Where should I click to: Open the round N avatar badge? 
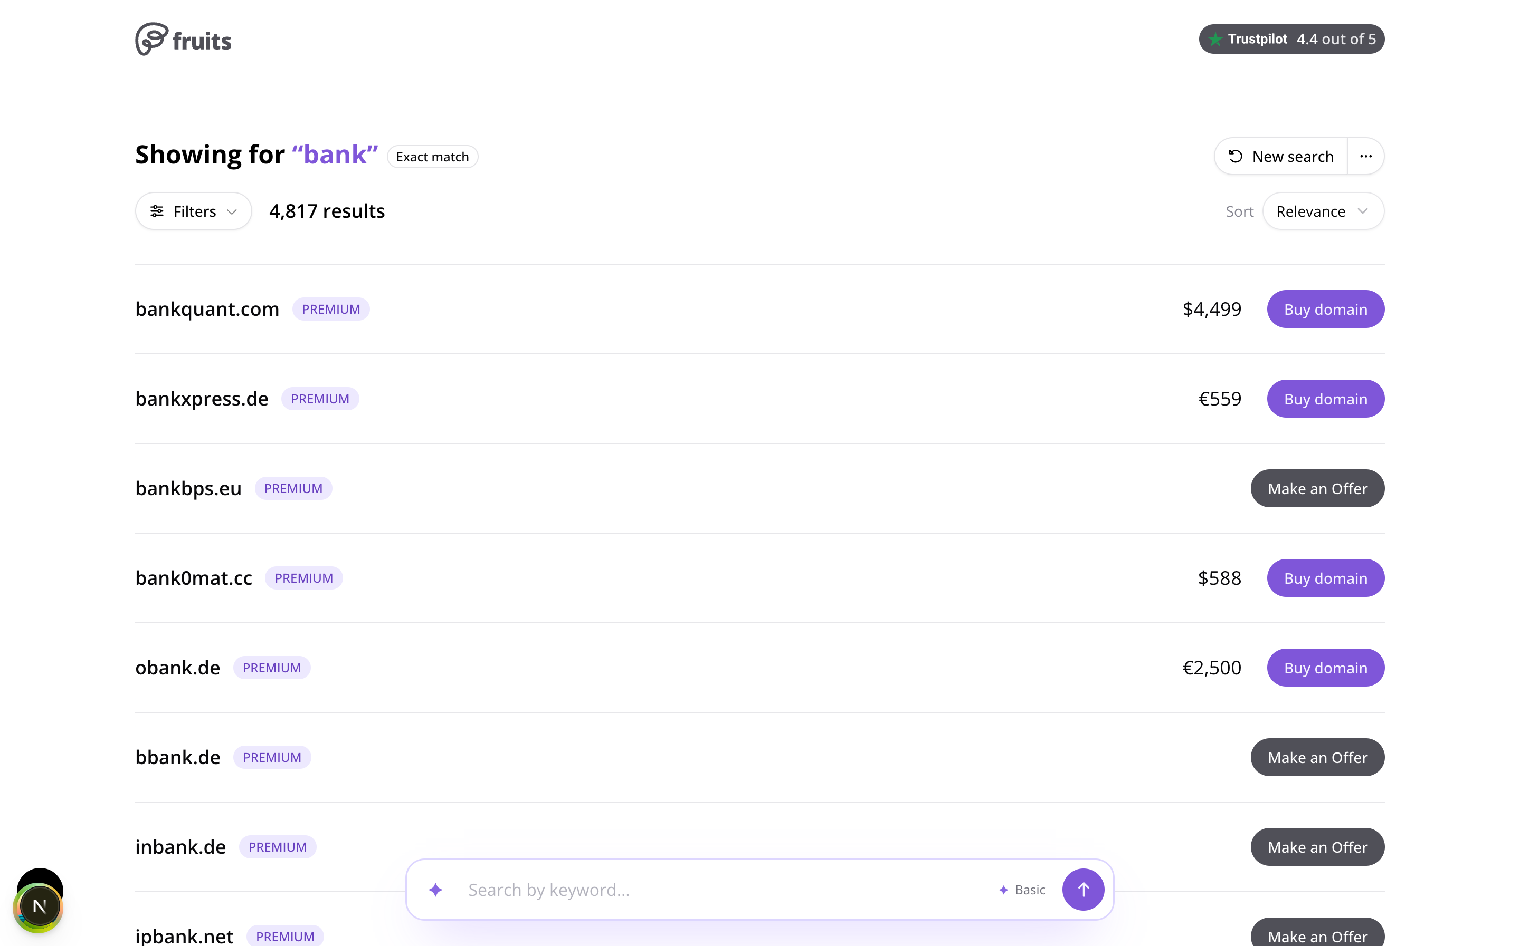[x=39, y=906]
